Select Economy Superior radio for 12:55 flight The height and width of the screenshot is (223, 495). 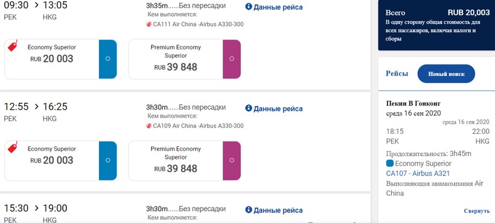tap(107, 160)
